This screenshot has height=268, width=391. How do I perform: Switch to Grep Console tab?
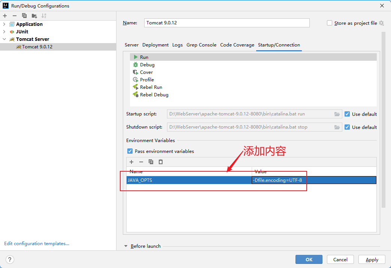coord(201,45)
